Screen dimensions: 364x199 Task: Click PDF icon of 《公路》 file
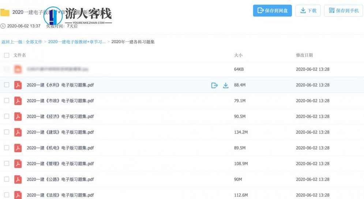(x=18, y=179)
